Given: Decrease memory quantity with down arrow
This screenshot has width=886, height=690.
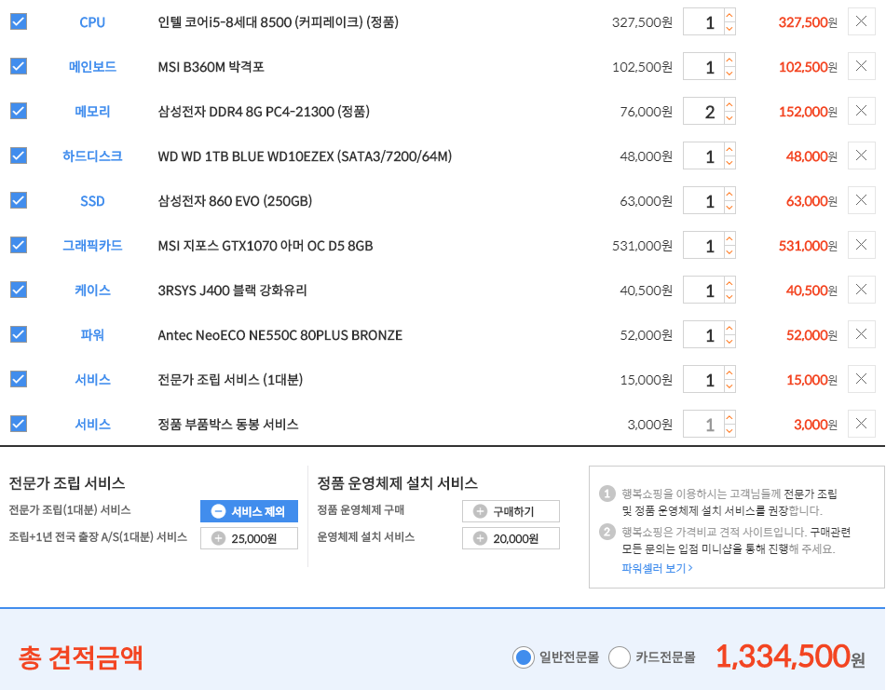Looking at the screenshot, I should click(729, 118).
